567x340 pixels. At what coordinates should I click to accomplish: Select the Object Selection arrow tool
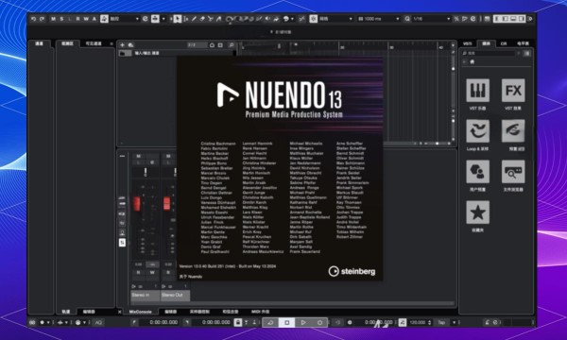coord(178,19)
